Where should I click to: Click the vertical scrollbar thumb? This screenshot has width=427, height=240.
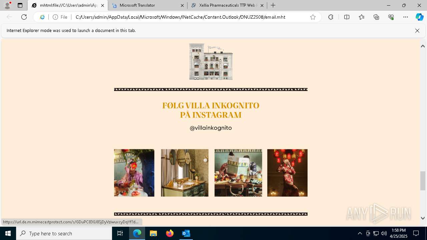tap(423, 180)
